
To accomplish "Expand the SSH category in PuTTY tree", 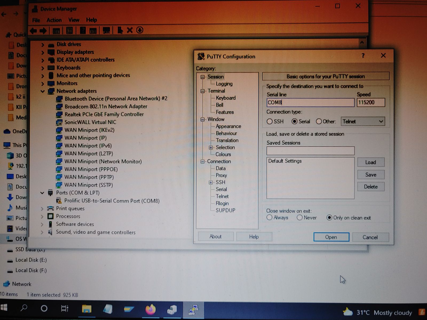I will 211,182.
